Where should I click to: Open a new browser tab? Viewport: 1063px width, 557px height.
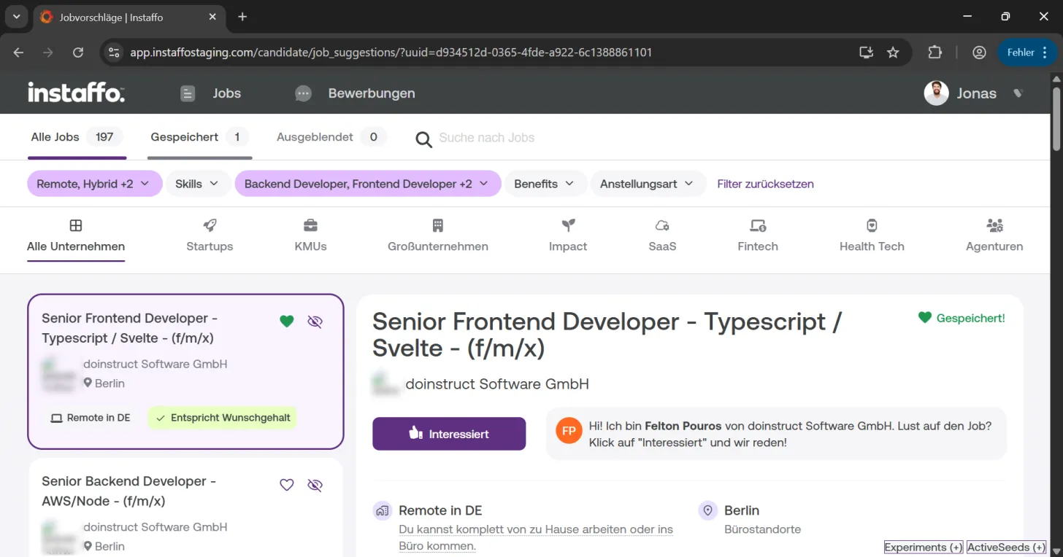click(x=242, y=17)
